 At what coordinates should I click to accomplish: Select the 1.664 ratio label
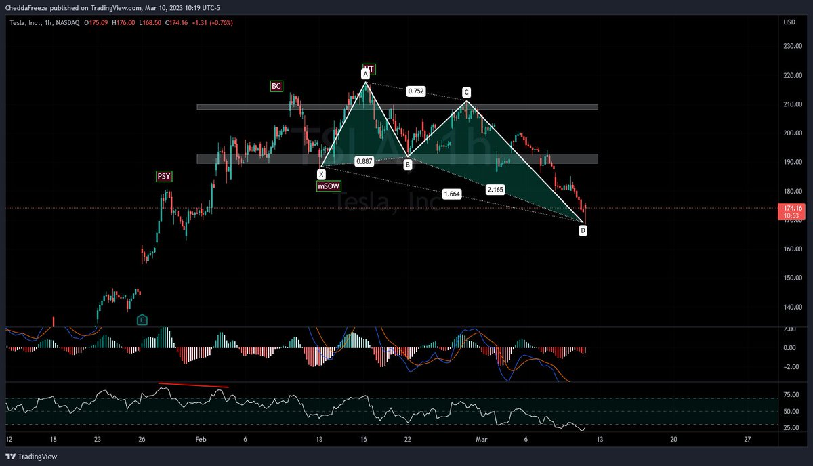[x=453, y=194]
